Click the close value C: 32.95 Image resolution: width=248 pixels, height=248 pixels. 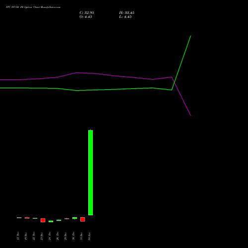[87, 13]
